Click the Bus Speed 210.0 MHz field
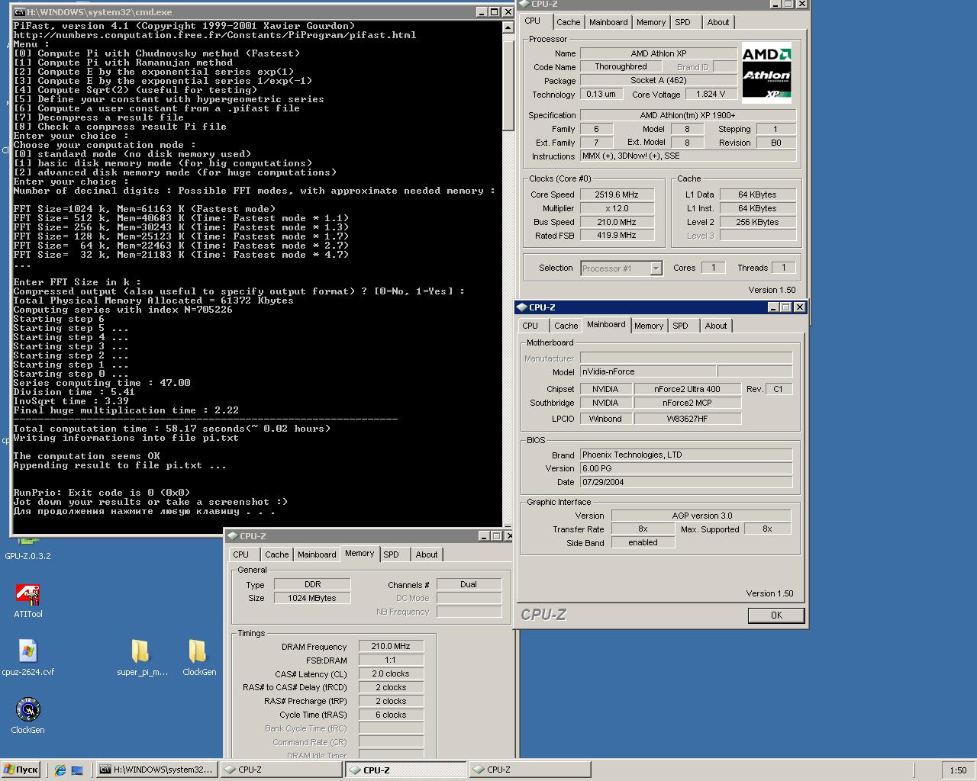 pos(617,222)
